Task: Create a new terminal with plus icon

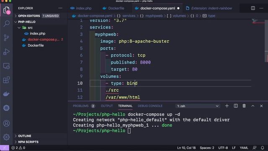Action: click(x=227, y=106)
